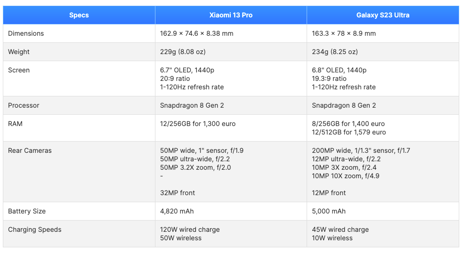This screenshot has height=253, width=463.
Task: Select the 120W wired charge text
Action: pos(190,229)
